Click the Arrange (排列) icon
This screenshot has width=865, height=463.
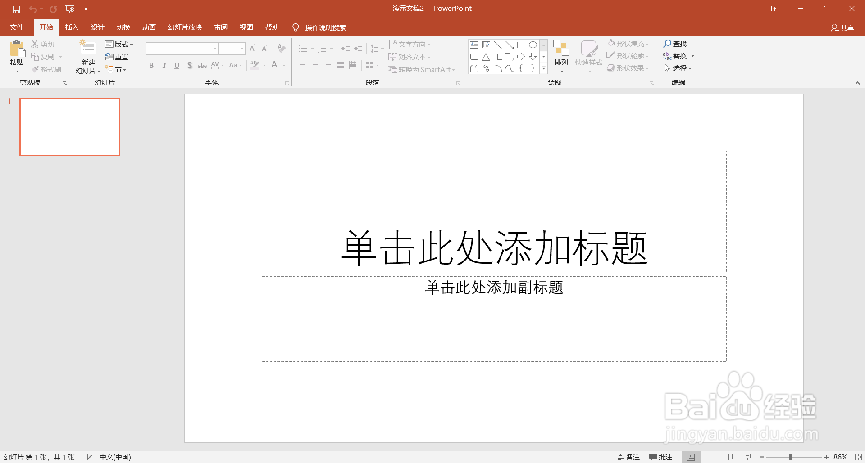[561, 49]
